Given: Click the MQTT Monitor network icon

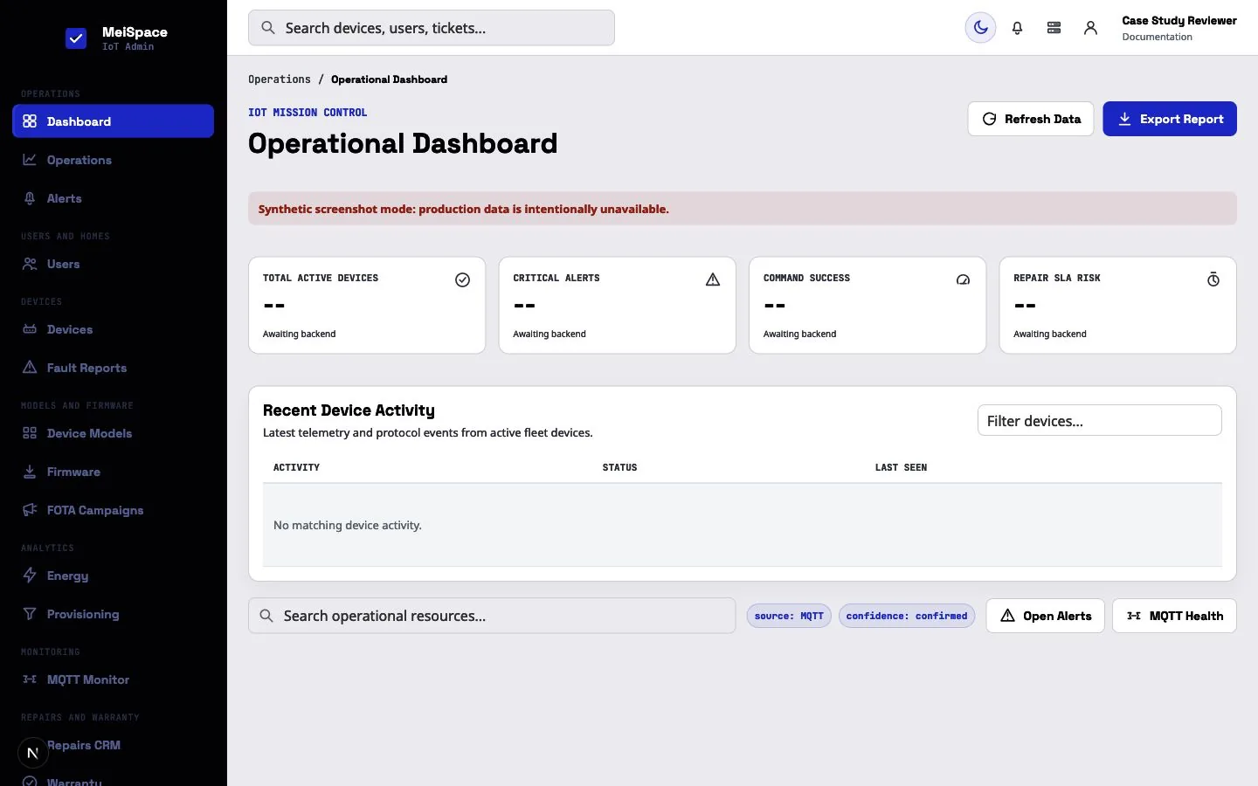Looking at the screenshot, I should (30, 679).
